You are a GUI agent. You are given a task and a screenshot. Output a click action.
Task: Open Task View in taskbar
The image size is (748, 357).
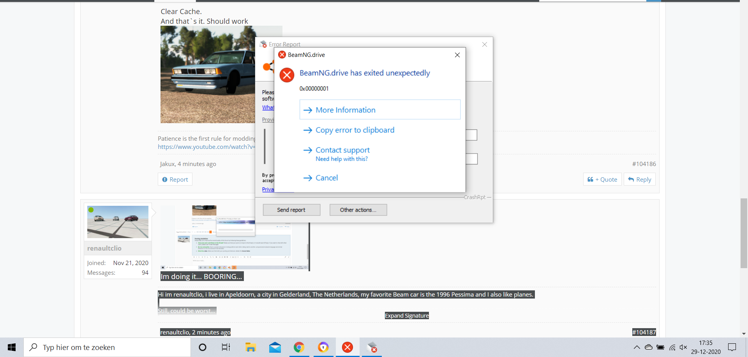[x=226, y=347]
